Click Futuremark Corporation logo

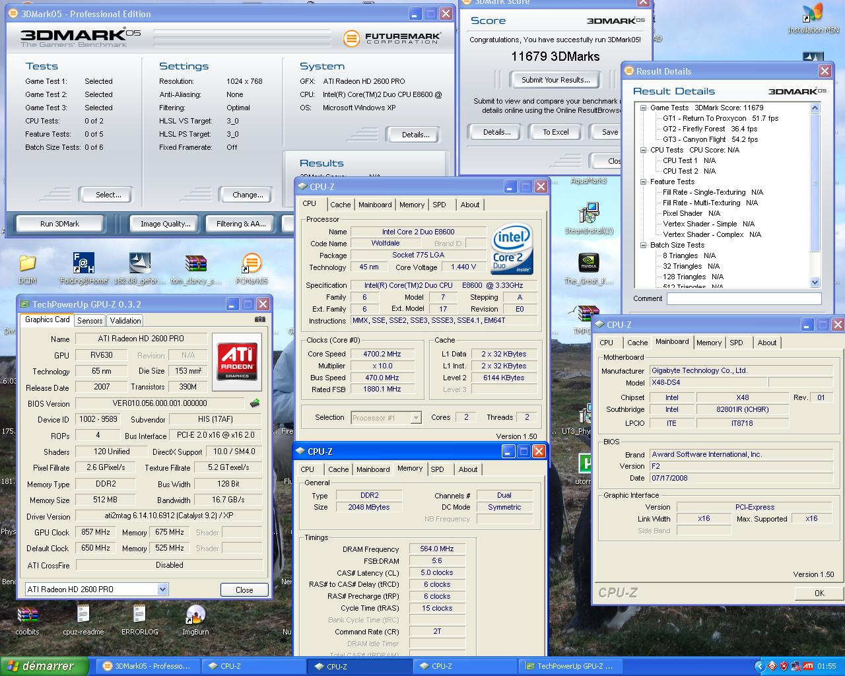coord(392,38)
